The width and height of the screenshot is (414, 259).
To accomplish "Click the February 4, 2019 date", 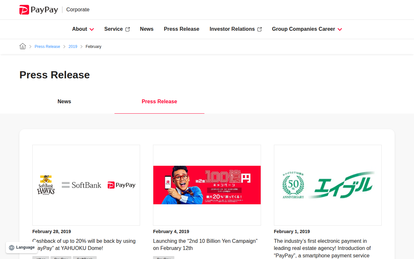I will click(171, 231).
